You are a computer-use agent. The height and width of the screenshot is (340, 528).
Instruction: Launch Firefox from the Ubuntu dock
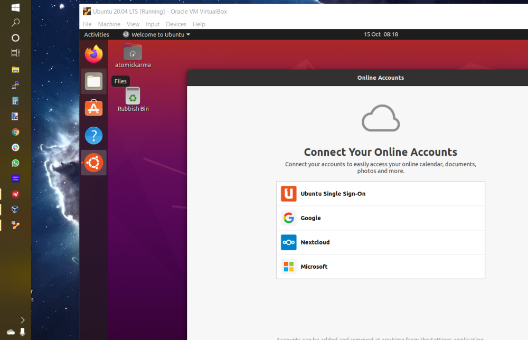point(93,54)
